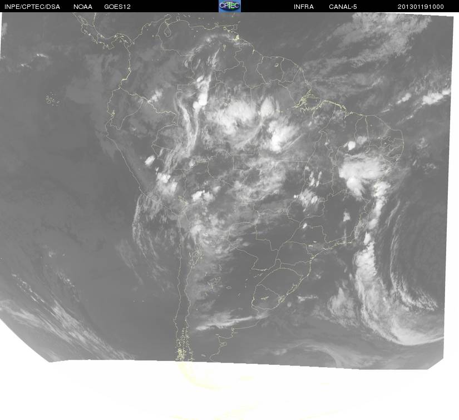Viewport: 459px width, 420px height.
Task: Click the NOAA label in the header
Action: [x=83, y=7]
